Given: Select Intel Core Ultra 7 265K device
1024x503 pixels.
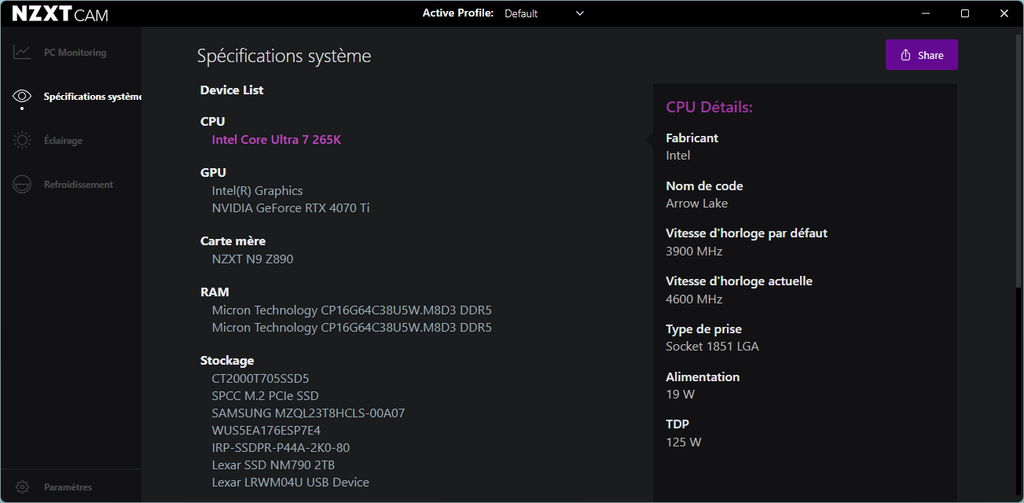Looking at the screenshot, I should click(277, 140).
